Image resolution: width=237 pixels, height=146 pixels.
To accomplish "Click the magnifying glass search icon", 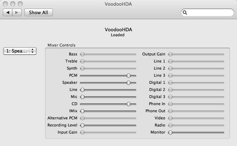I will click(x=185, y=12).
